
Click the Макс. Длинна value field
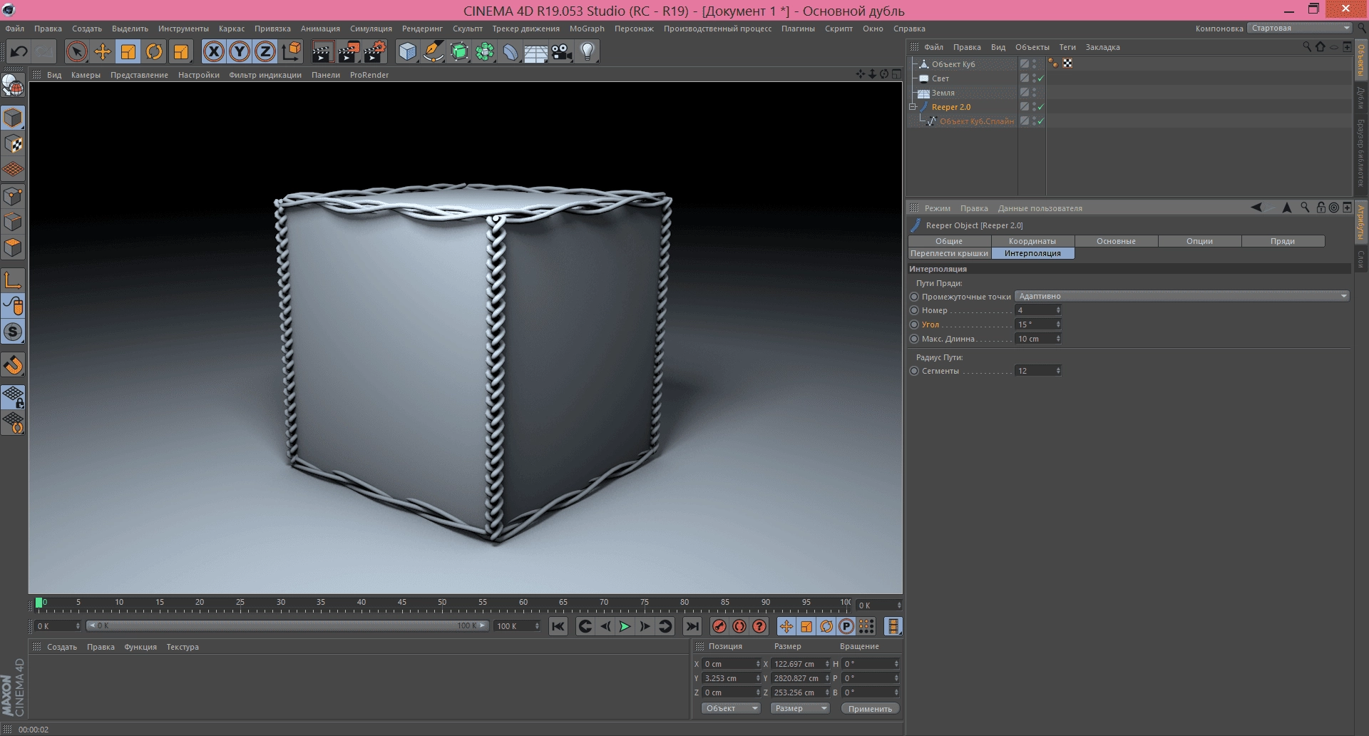pos(1038,339)
